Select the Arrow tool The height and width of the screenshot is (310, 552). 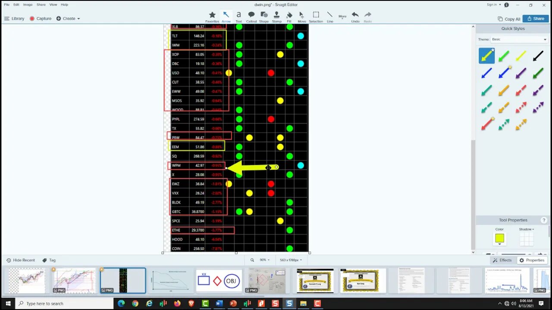[226, 16]
